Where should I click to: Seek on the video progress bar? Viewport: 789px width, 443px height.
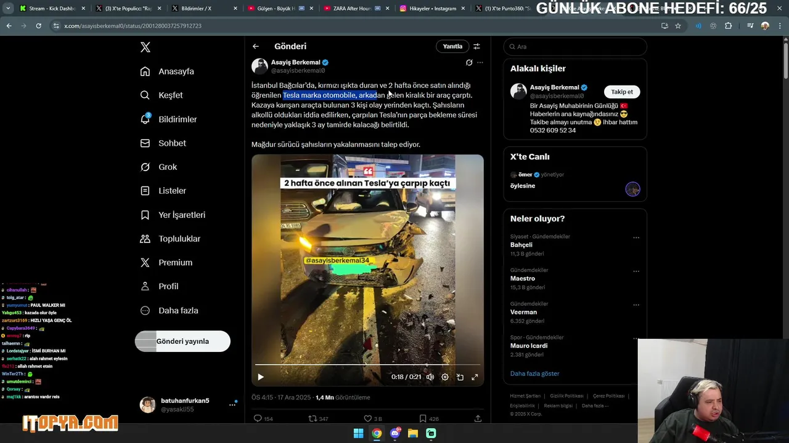(x=367, y=365)
